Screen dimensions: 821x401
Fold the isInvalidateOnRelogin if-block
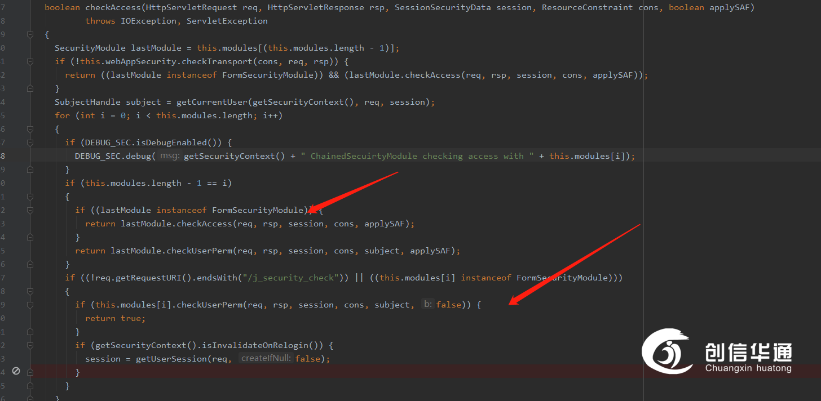[x=30, y=345]
